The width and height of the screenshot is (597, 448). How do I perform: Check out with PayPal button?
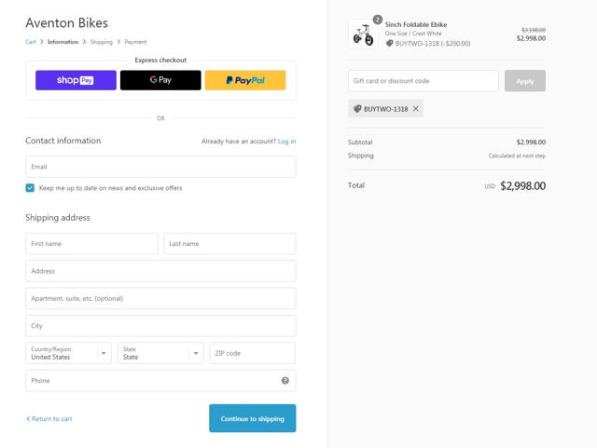tap(245, 80)
